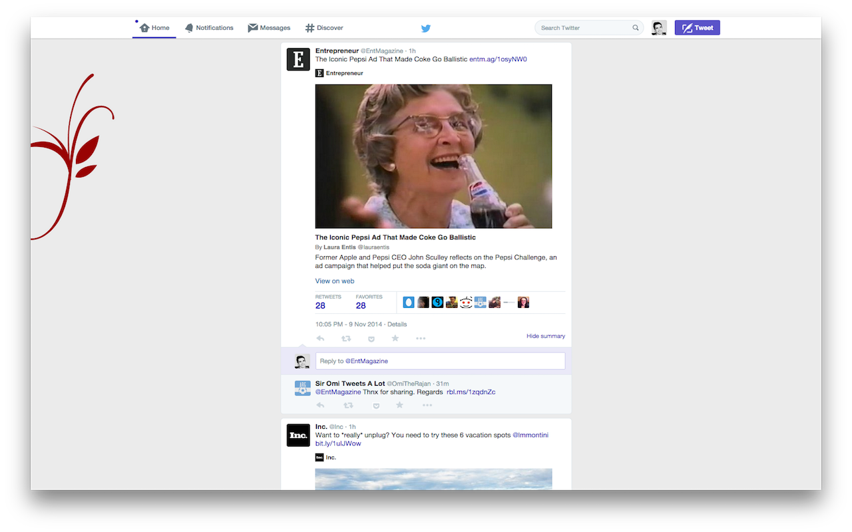Save Entrepreneur tweet to Pocket
The image size is (852, 532).
click(x=371, y=338)
